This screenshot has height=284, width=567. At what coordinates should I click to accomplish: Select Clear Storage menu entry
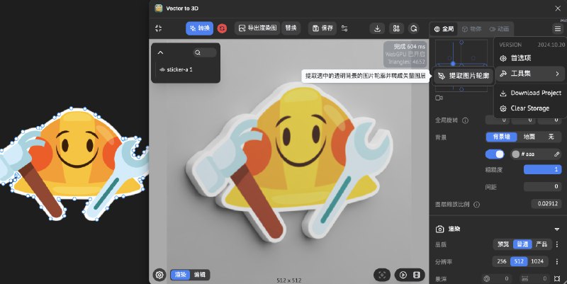(529, 108)
